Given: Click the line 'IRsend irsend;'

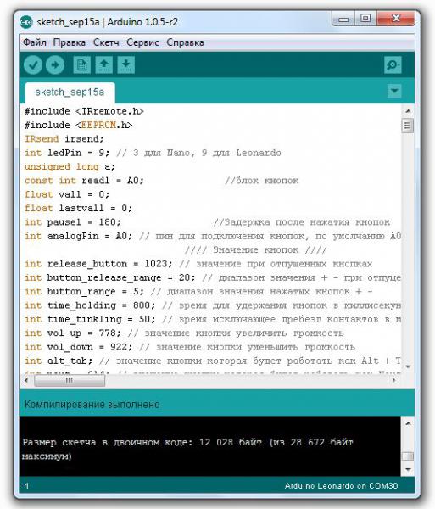Looking at the screenshot, I should [x=64, y=139].
